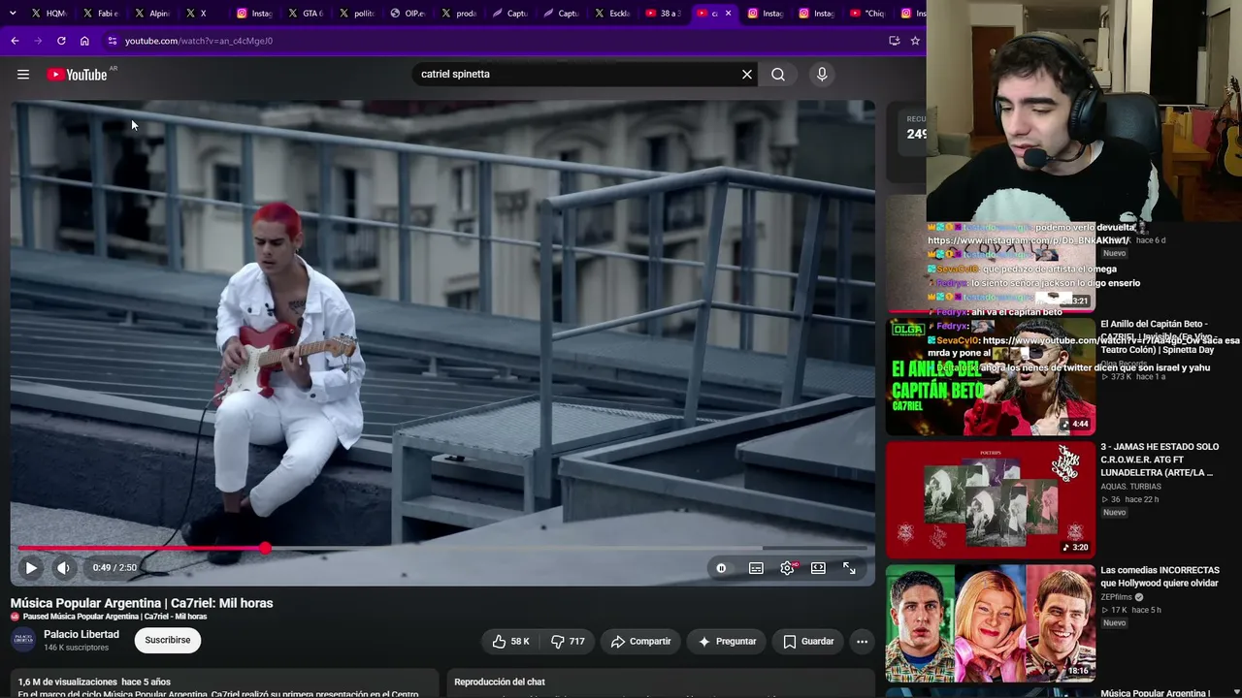Expand the description showing 1,6 M de visualizaciones
This screenshot has height=698, width=1242.
(223, 683)
